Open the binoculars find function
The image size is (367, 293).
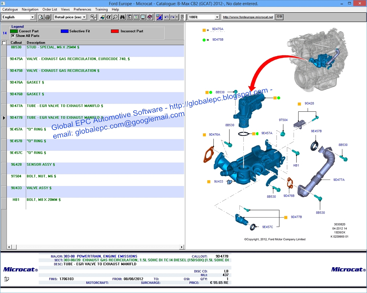click(x=122, y=17)
